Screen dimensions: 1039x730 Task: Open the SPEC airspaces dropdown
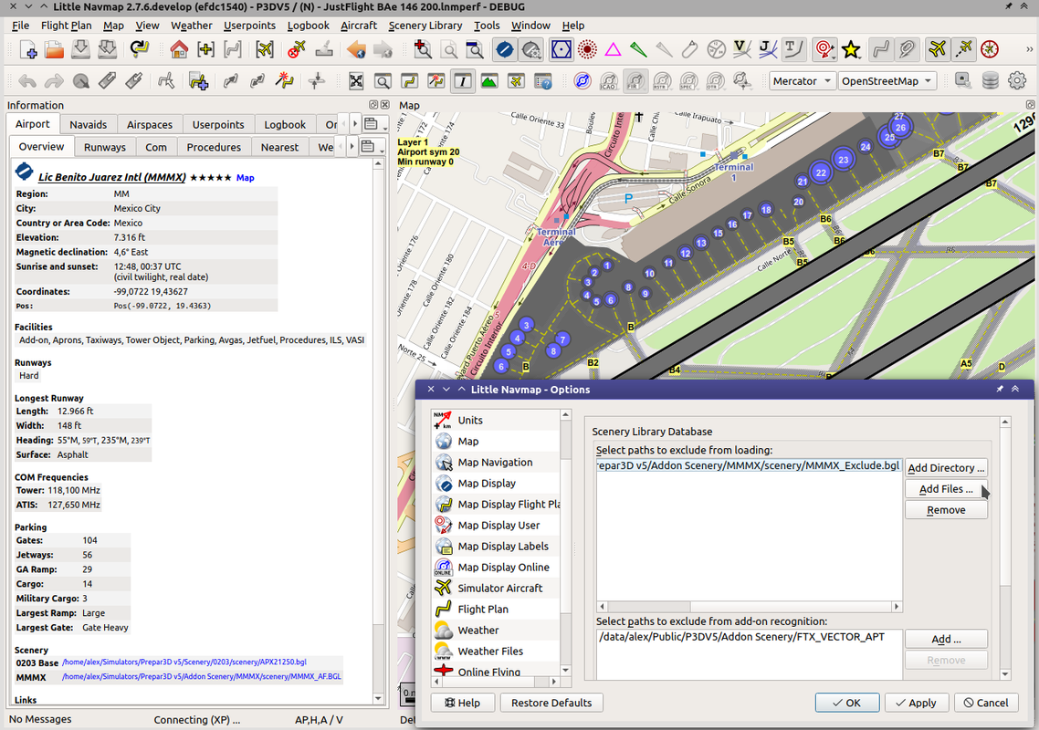coord(688,81)
